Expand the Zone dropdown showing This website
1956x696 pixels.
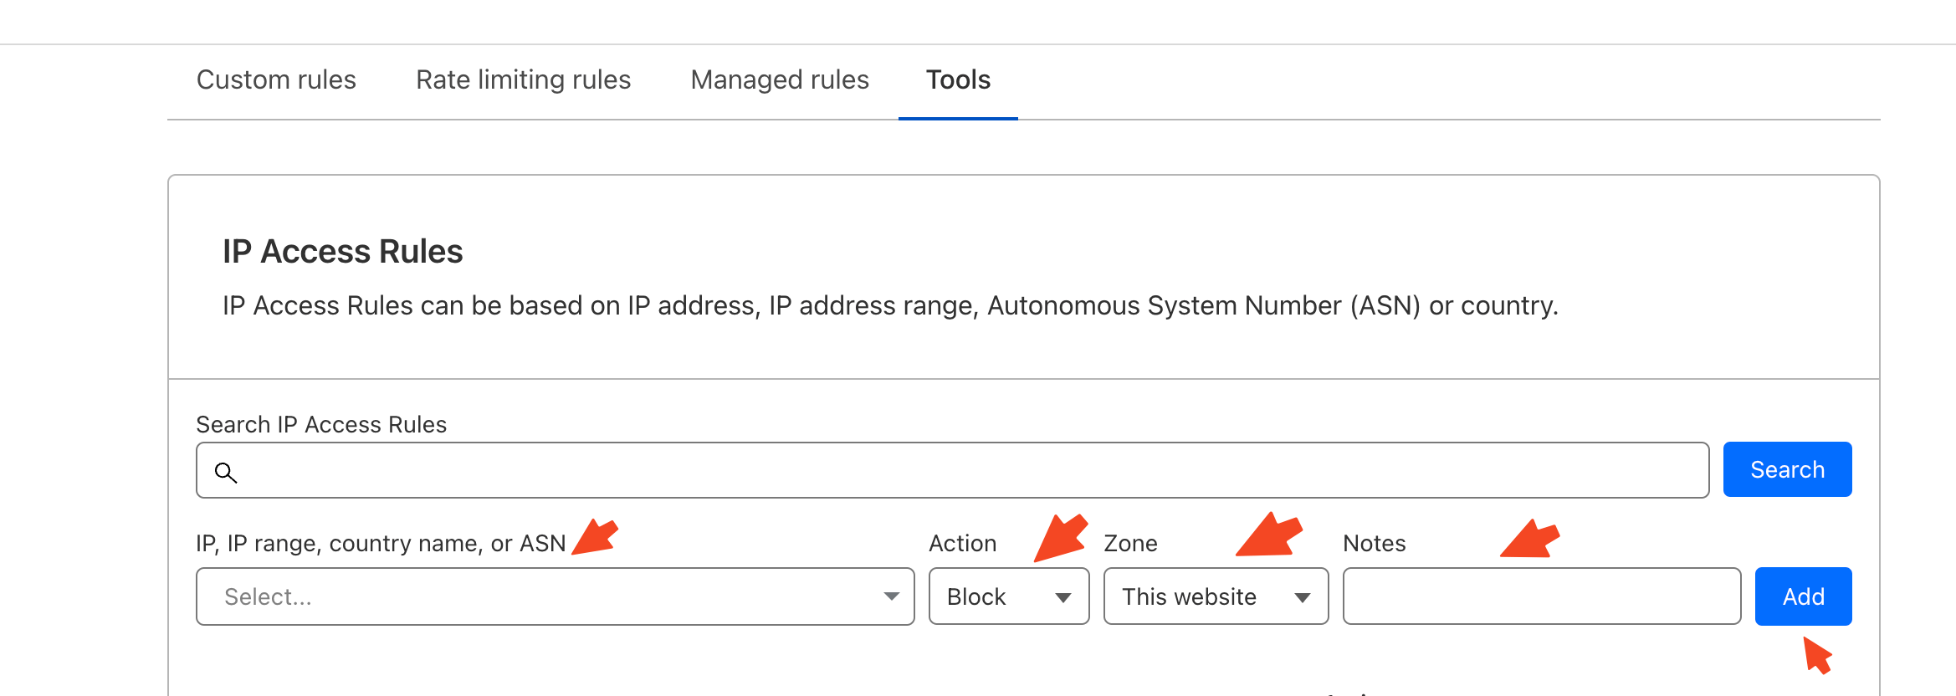1216,596
